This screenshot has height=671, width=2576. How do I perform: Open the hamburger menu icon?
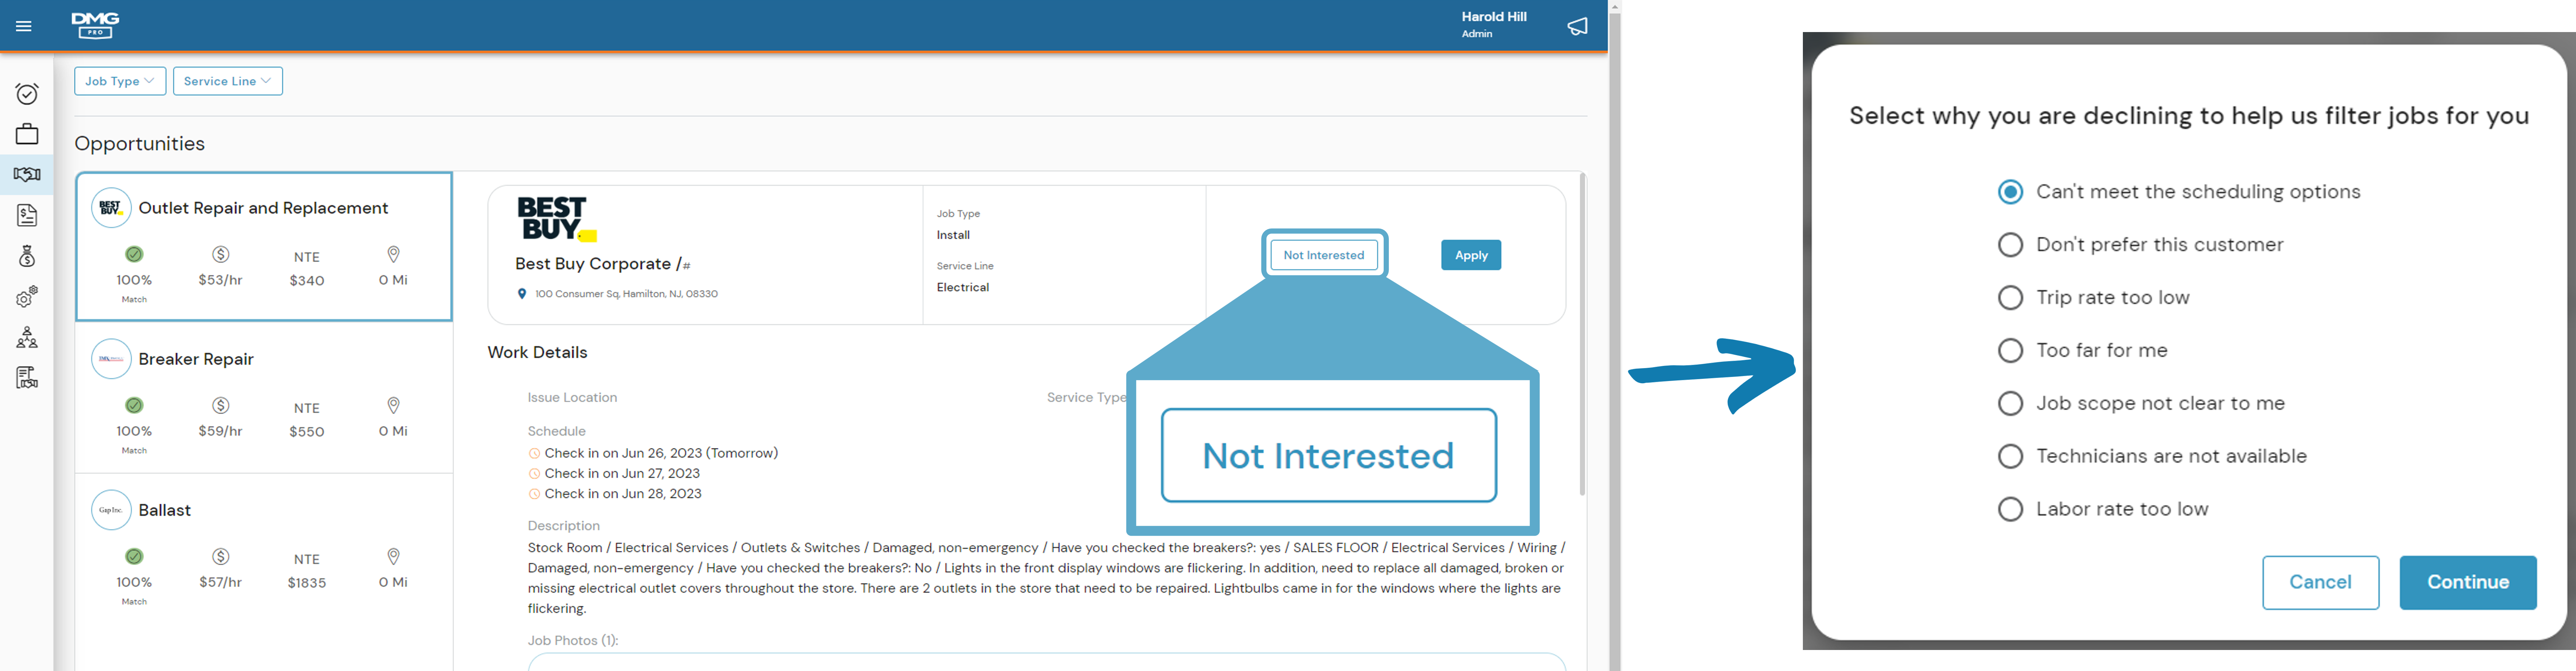click(x=24, y=26)
